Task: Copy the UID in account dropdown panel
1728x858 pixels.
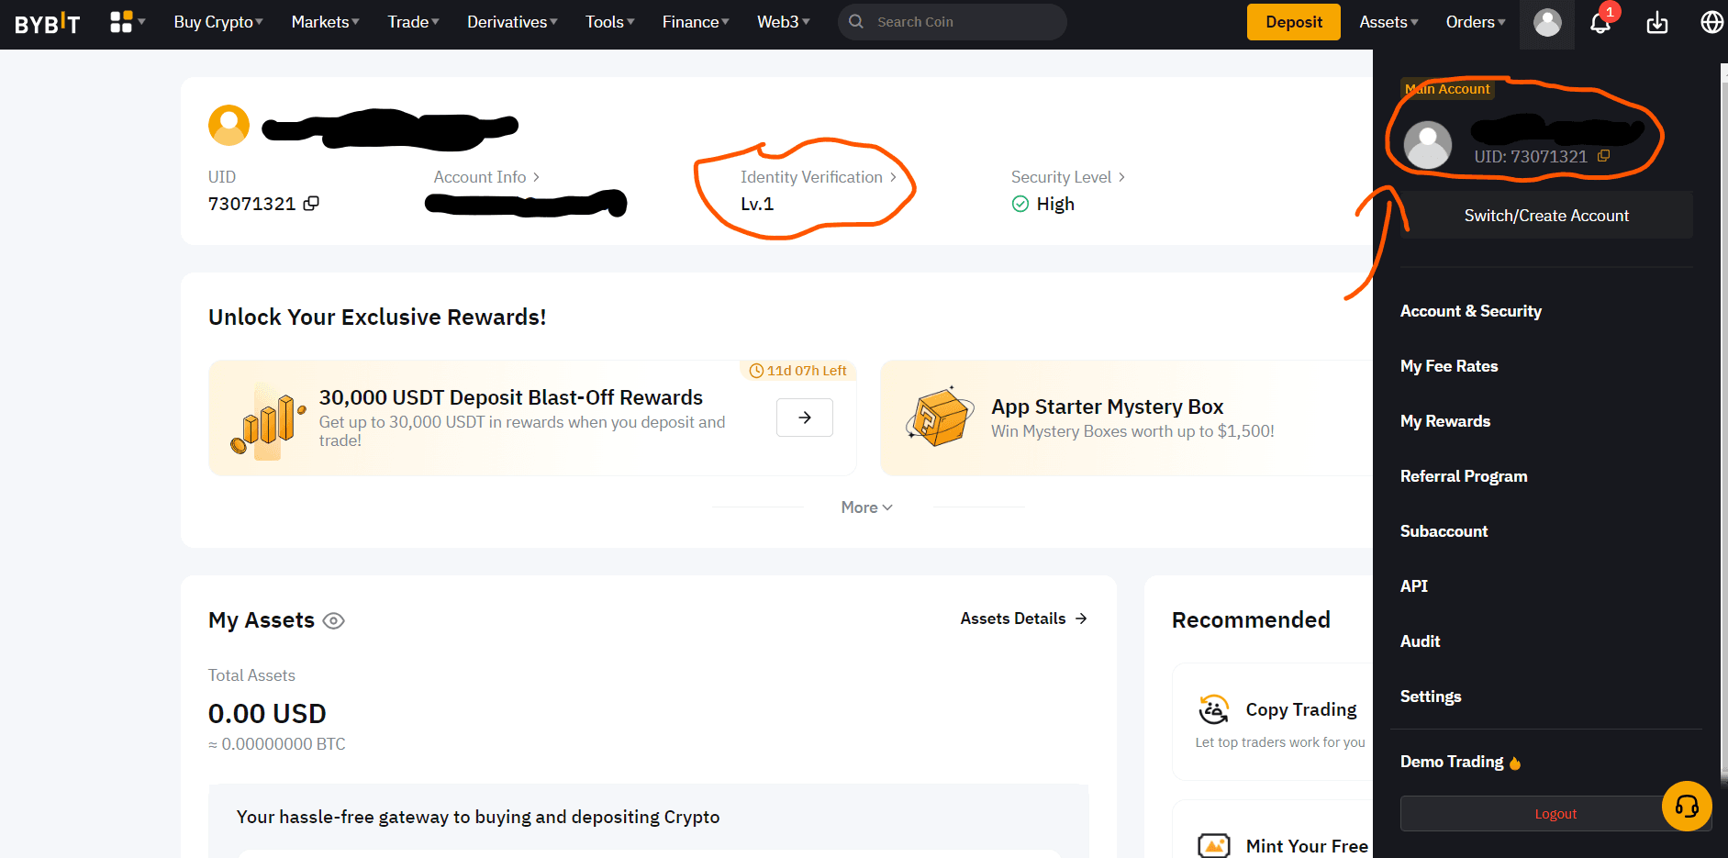Action: point(1603,156)
